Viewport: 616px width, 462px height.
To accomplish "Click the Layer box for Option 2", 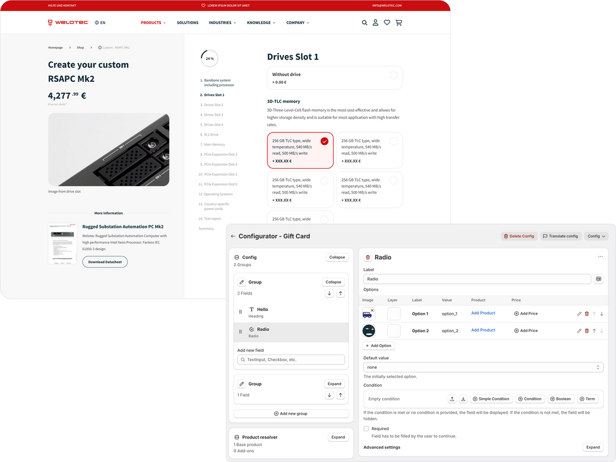I will (394, 331).
